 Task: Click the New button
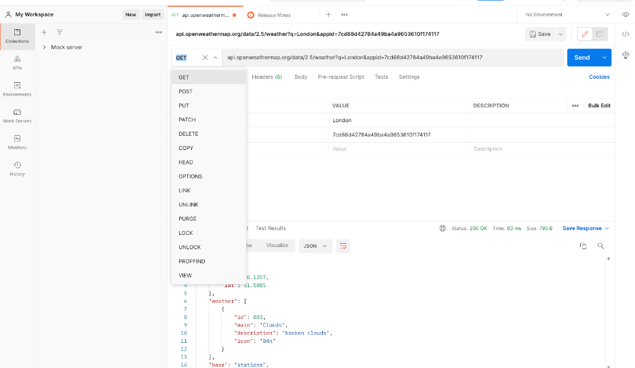click(130, 14)
